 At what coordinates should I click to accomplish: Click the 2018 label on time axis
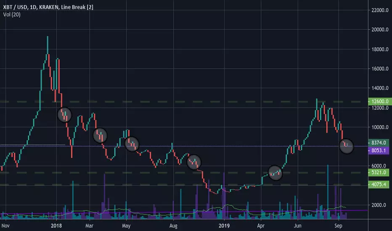coord(56,226)
